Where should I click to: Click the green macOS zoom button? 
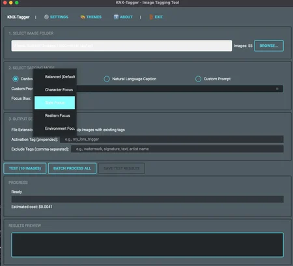(17, 3)
